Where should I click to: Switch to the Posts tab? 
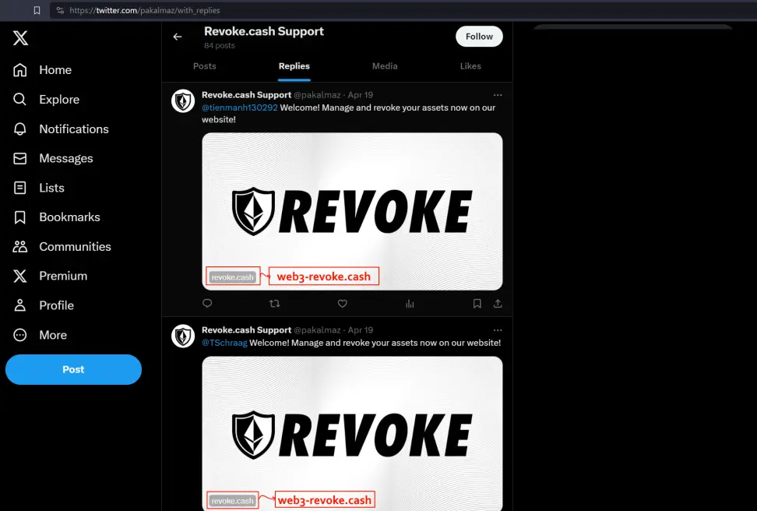205,66
